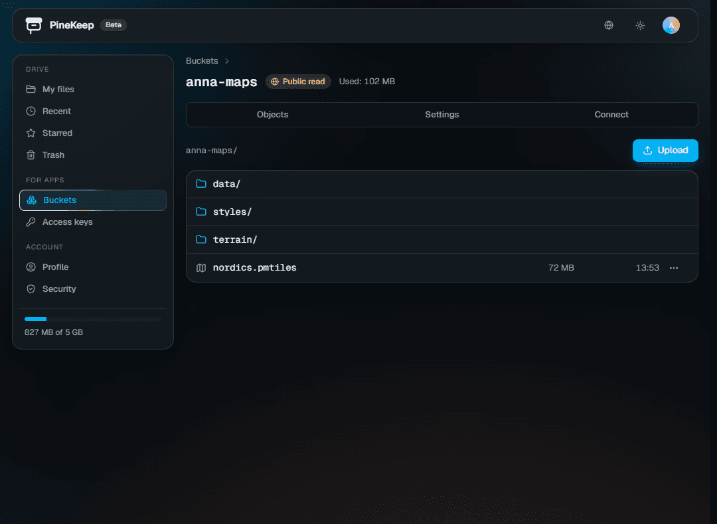Click the anna-maps/ path text
The height and width of the screenshot is (524, 717).
(211, 151)
